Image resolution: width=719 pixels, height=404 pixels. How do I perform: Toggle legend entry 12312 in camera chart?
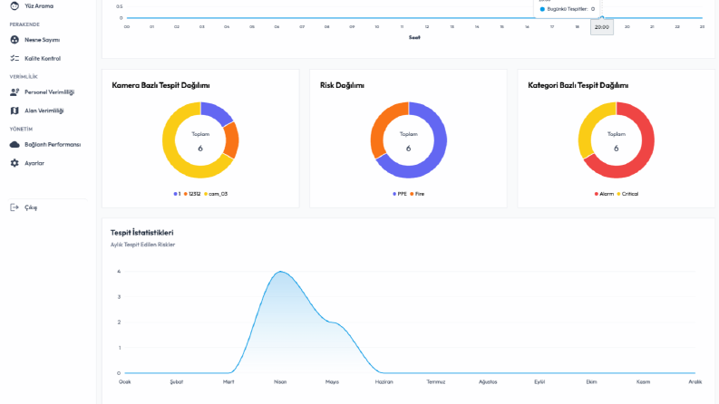coord(192,194)
